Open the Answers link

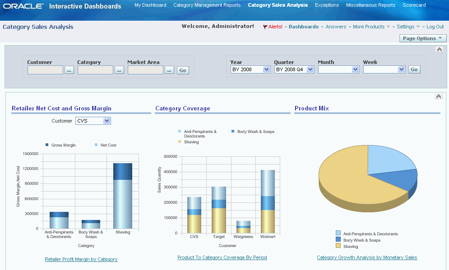click(x=336, y=27)
